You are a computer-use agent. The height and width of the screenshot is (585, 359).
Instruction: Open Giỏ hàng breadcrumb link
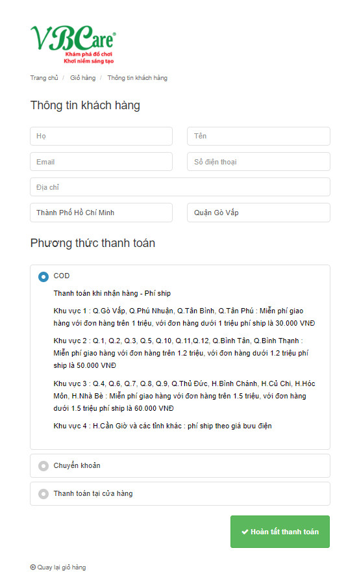pyautogui.click(x=82, y=77)
